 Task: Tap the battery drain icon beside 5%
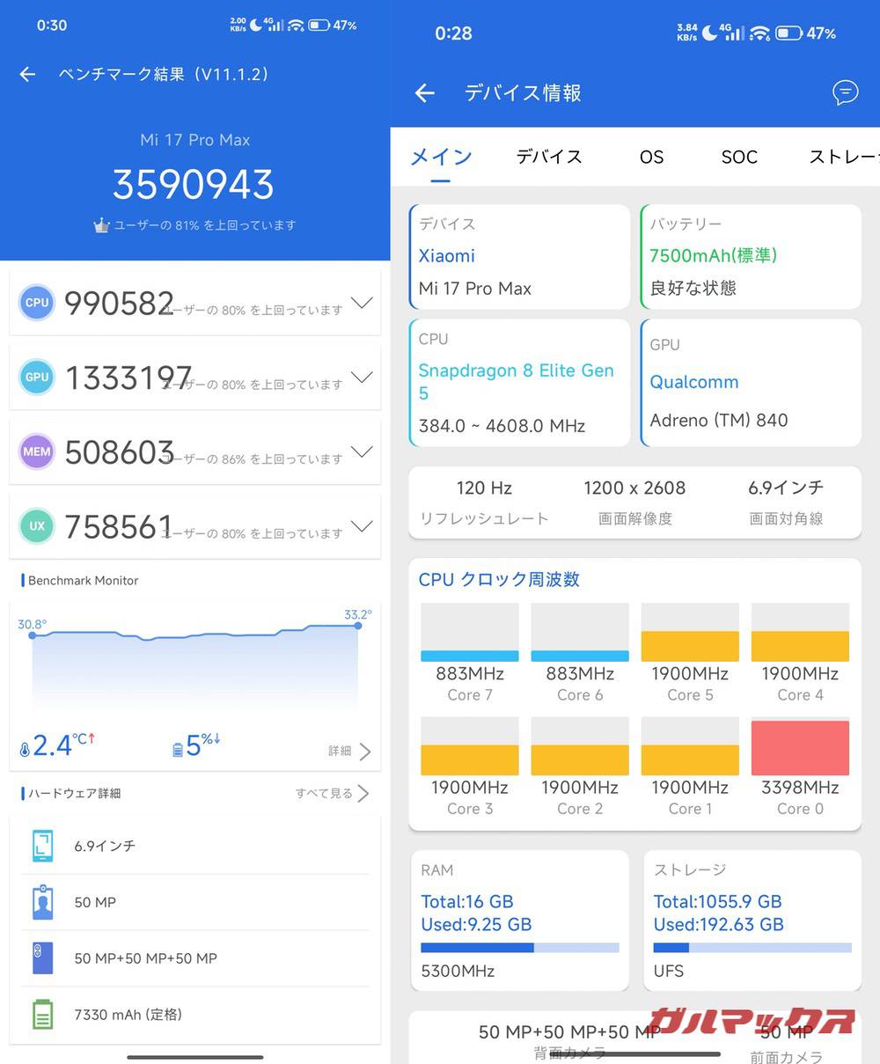tap(178, 749)
